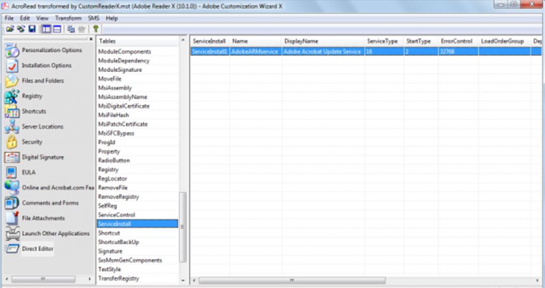Click the LoadOrderGroup column header
The image size is (545, 288).
click(x=505, y=41)
